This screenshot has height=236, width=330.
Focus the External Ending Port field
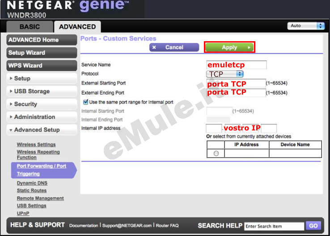coord(236,93)
